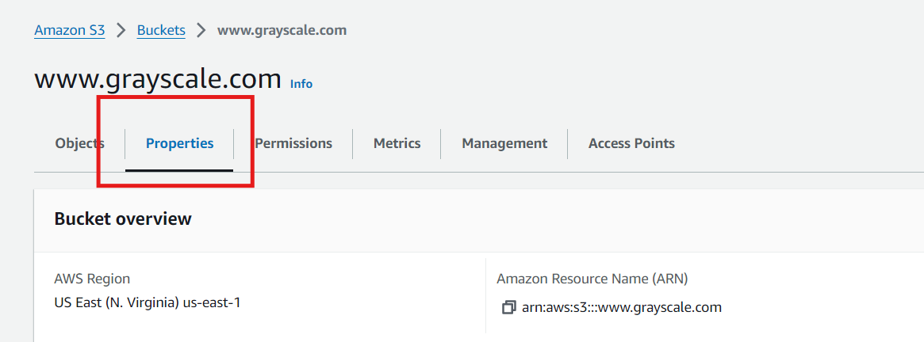Click the www.grayscale.com breadcrumb entry
The height and width of the screenshot is (342, 924).
coord(282,31)
